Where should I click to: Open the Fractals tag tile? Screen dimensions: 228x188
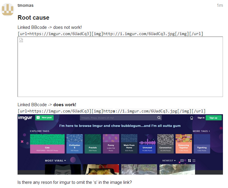pyautogui.click(x=93, y=144)
